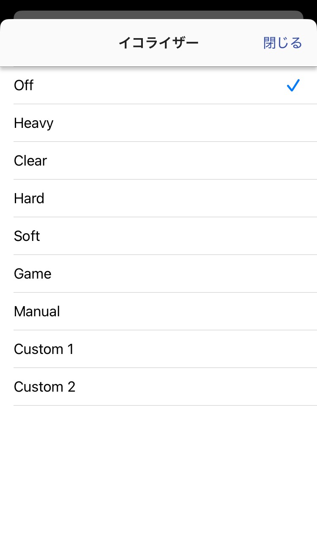The height and width of the screenshot is (550, 317).
Task: Choose the Heavy equalizer preset
Action: click(x=34, y=123)
